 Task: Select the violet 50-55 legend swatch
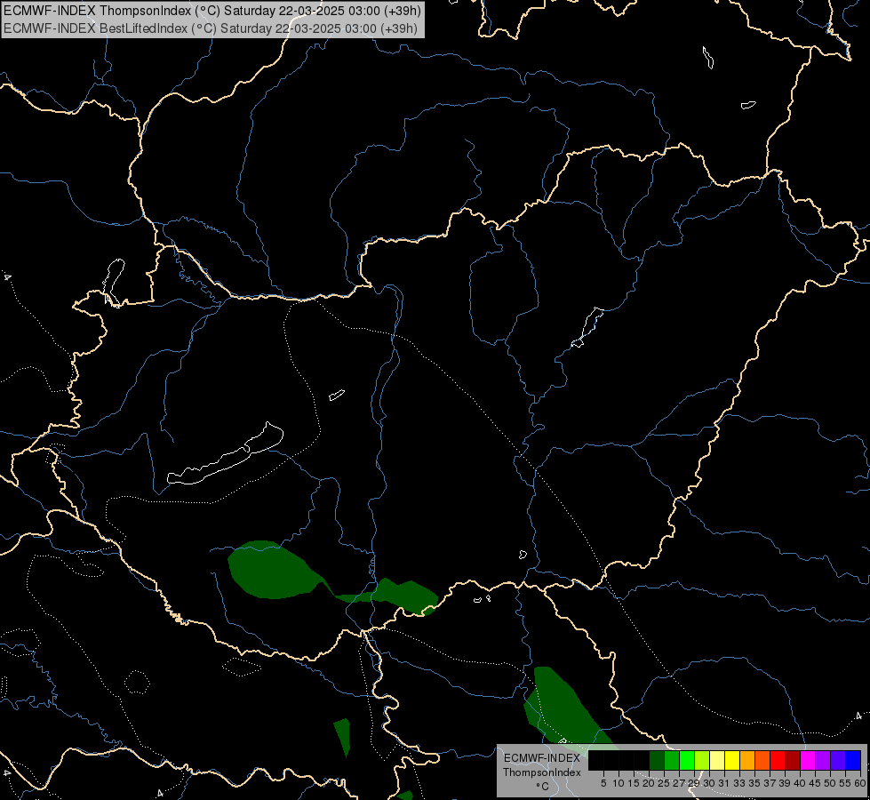(838, 761)
